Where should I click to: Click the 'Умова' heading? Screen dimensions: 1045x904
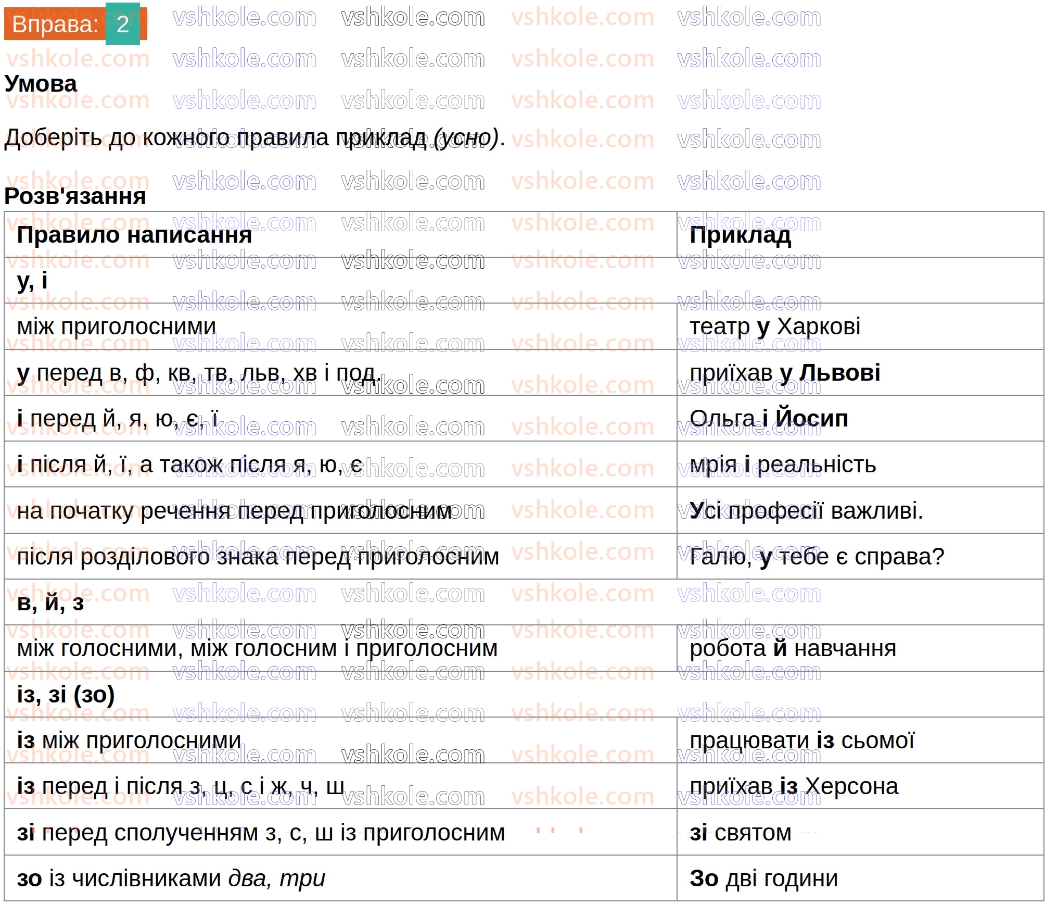(41, 84)
